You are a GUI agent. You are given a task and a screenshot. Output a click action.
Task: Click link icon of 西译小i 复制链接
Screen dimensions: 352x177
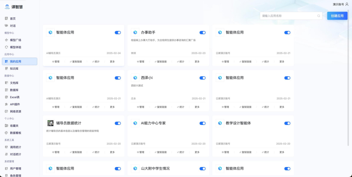[x=156, y=107]
